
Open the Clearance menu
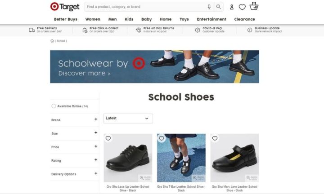point(244,19)
